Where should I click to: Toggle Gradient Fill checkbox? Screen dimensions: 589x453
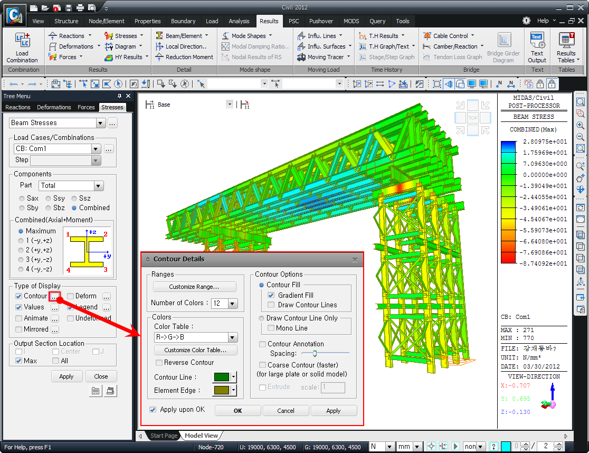tap(271, 295)
